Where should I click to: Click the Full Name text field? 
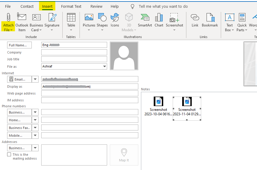tap(74, 45)
